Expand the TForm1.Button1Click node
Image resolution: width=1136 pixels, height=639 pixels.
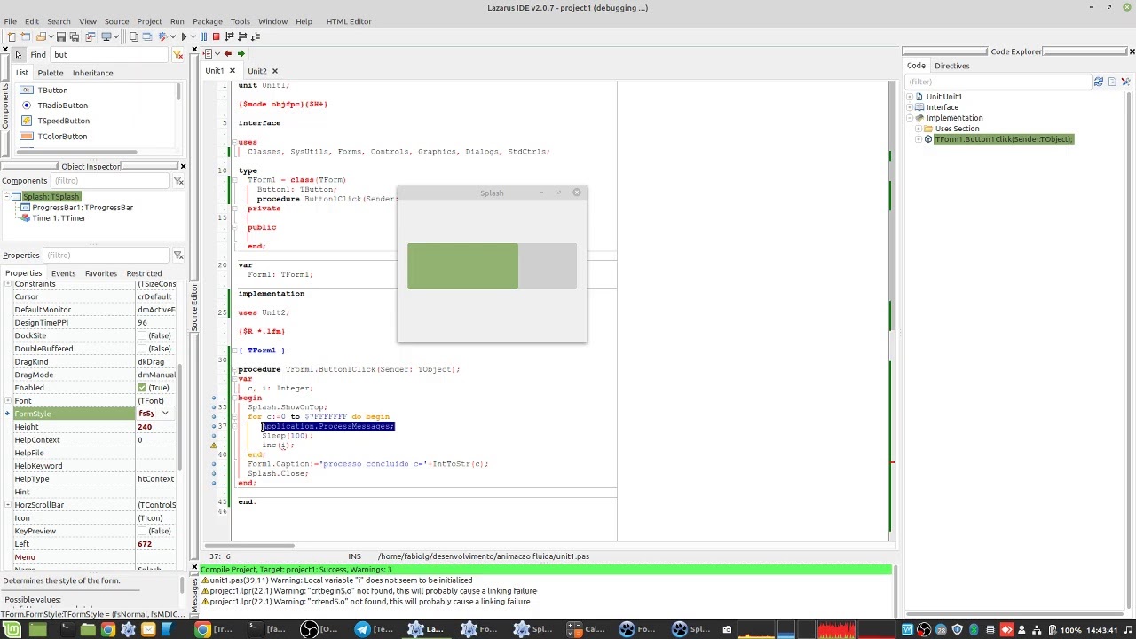coord(919,139)
